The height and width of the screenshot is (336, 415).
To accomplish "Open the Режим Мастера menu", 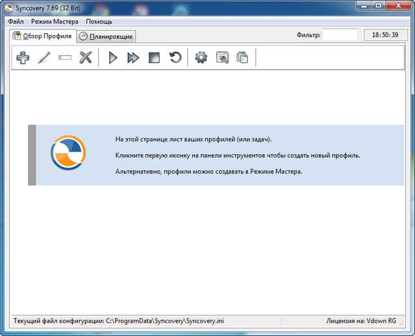I will (x=55, y=21).
